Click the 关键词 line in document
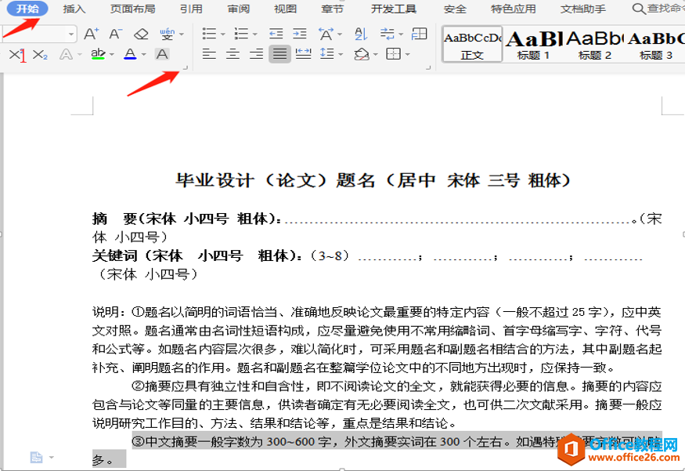This screenshot has width=685, height=471. pyautogui.click(x=367, y=255)
